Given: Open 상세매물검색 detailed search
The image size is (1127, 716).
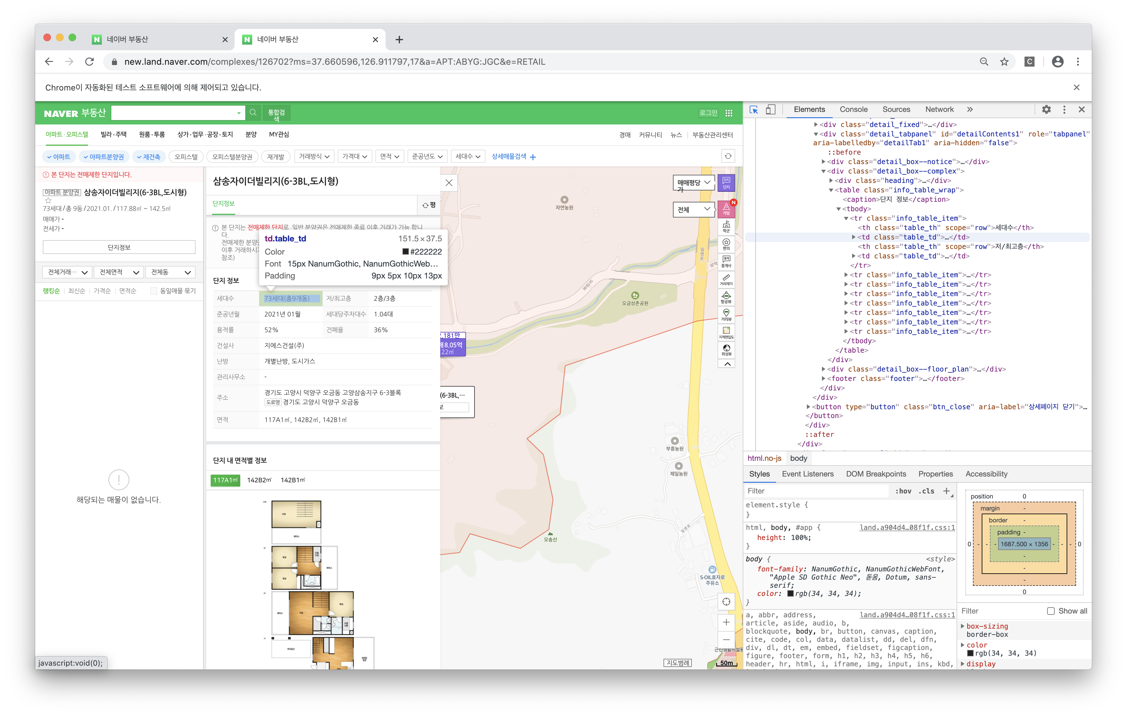Looking at the screenshot, I should [514, 157].
